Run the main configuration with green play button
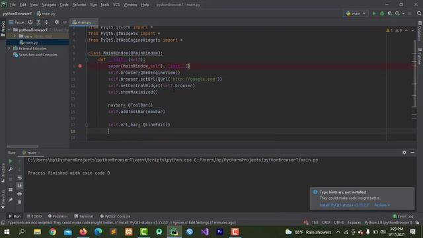The width and height of the screenshot is (423, 238). (x=374, y=13)
